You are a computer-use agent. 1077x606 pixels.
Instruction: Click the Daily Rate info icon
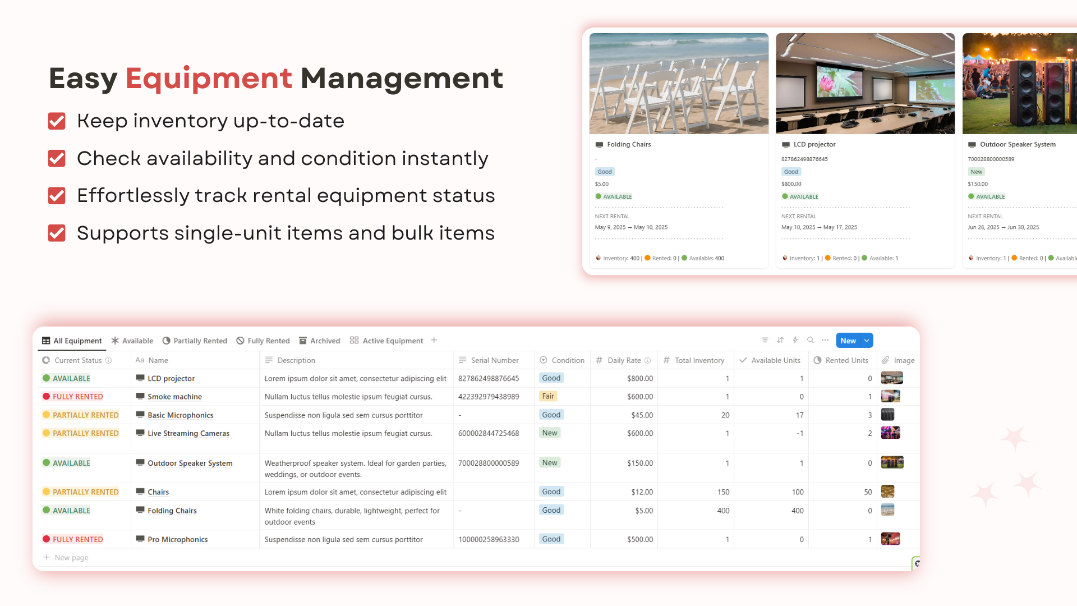647,360
